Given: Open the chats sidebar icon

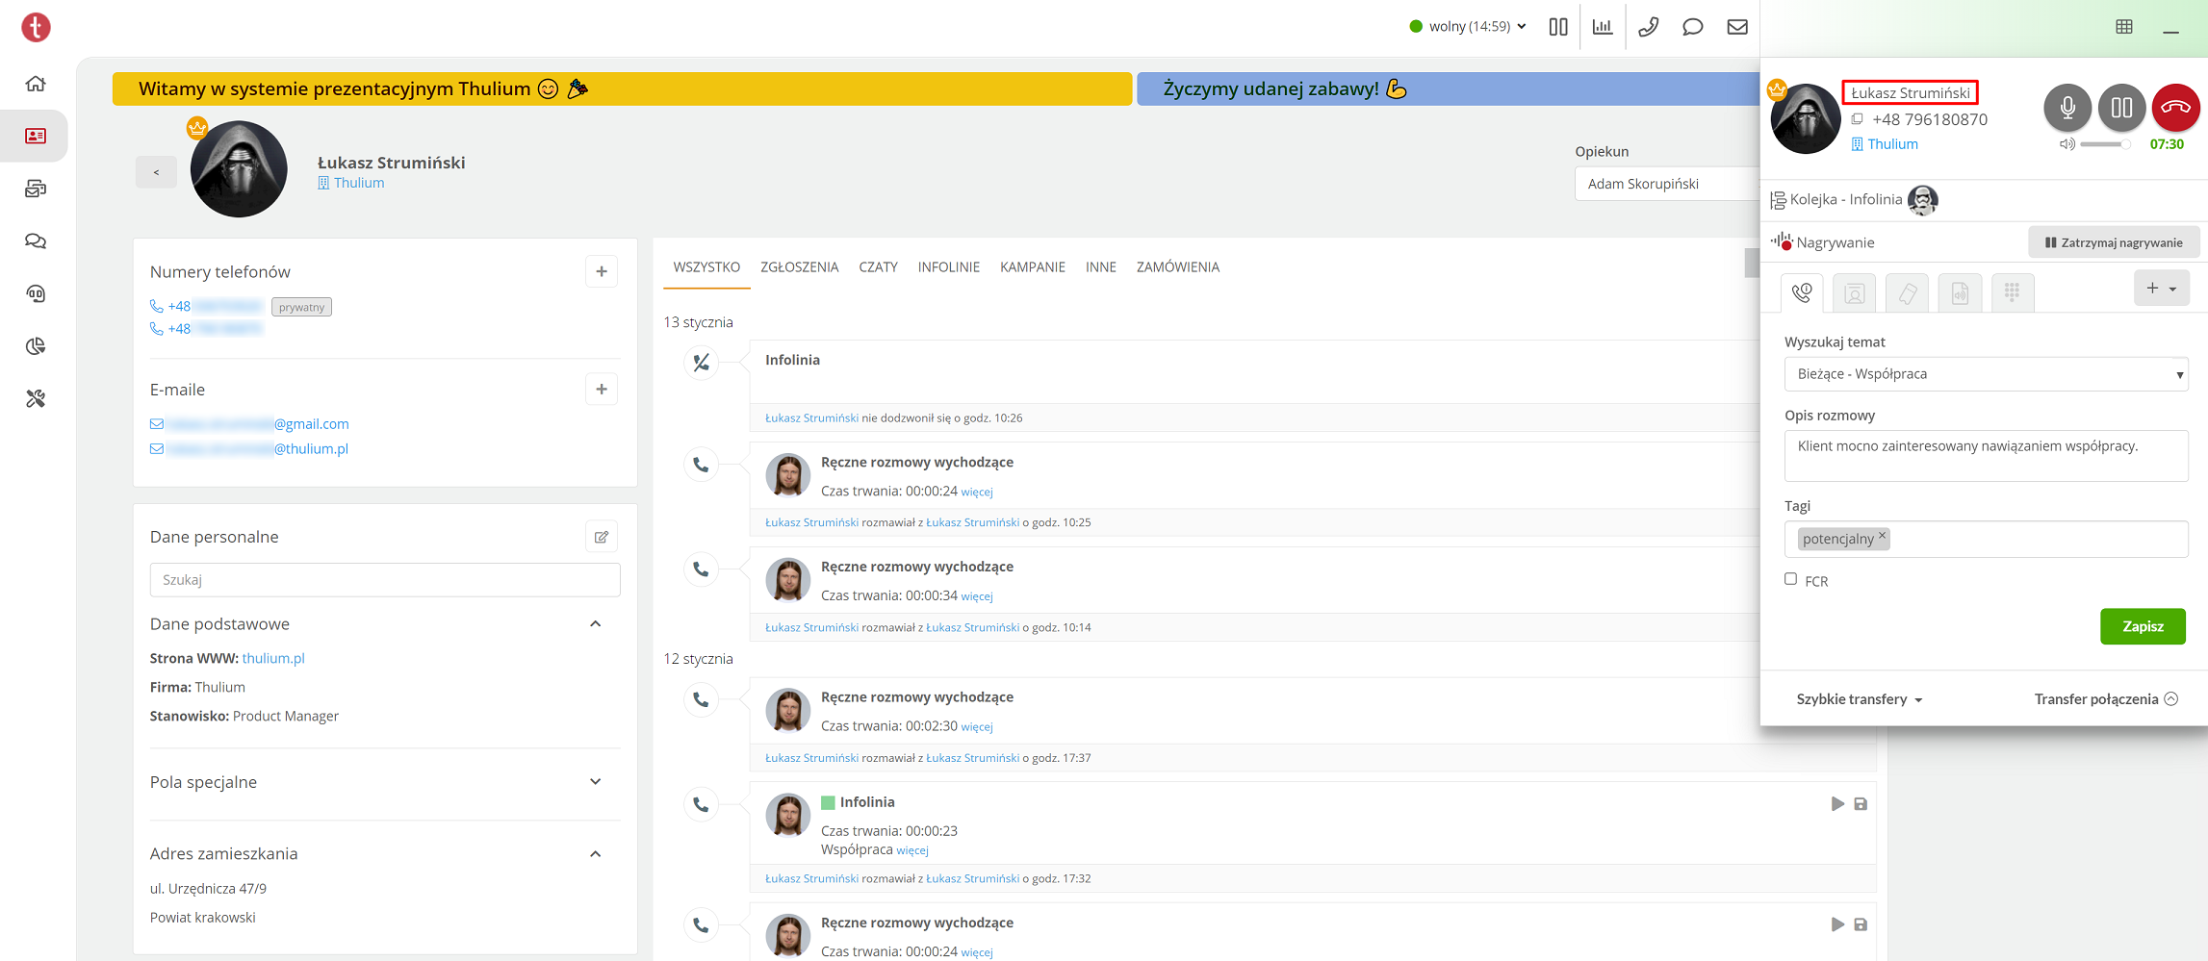Looking at the screenshot, I should pos(36,240).
